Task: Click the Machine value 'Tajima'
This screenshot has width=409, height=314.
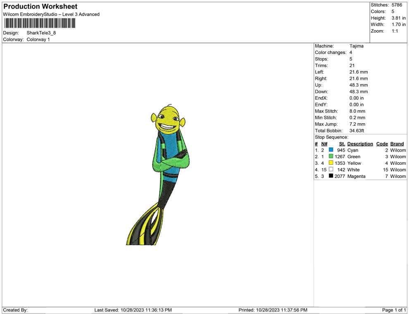Action: tap(356, 46)
